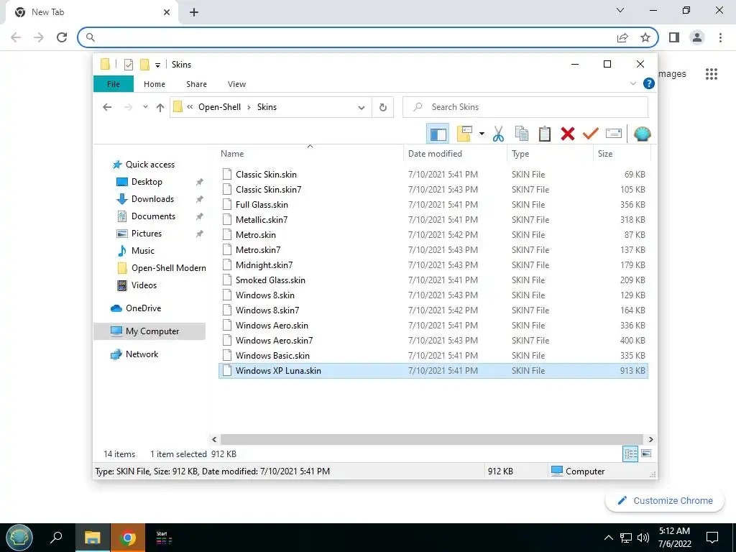Image resolution: width=736 pixels, height=552 pixels.
Task: Toggle the navigation pane toolbar button
Action: pyautogui.click(x=438, y=134)
